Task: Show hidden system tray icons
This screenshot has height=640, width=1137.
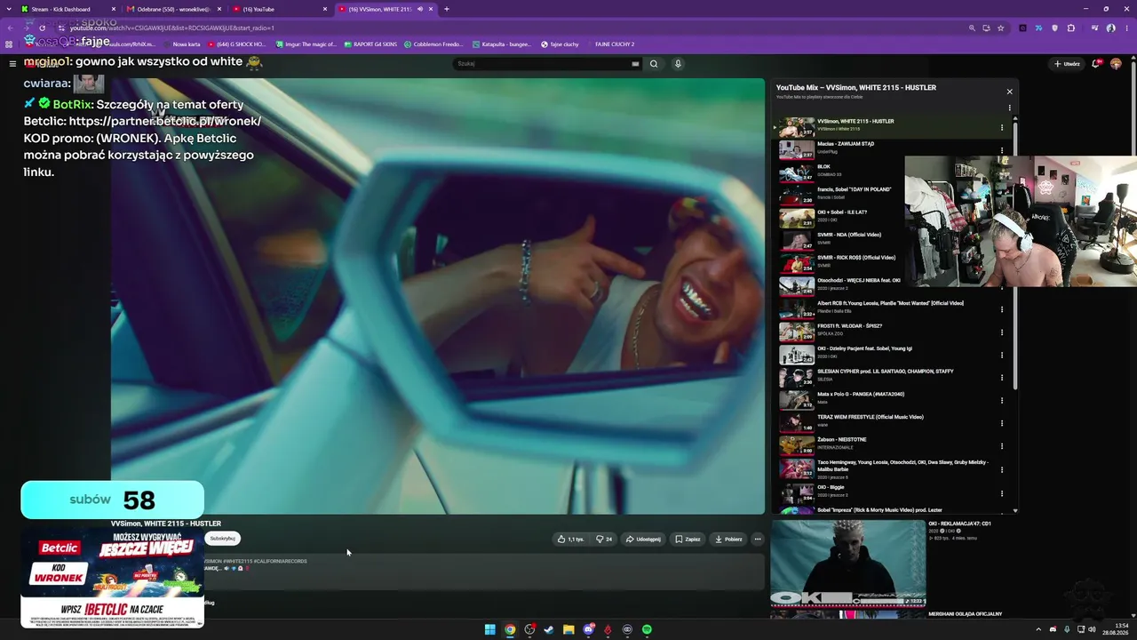Action: [x=1040, y=629]
